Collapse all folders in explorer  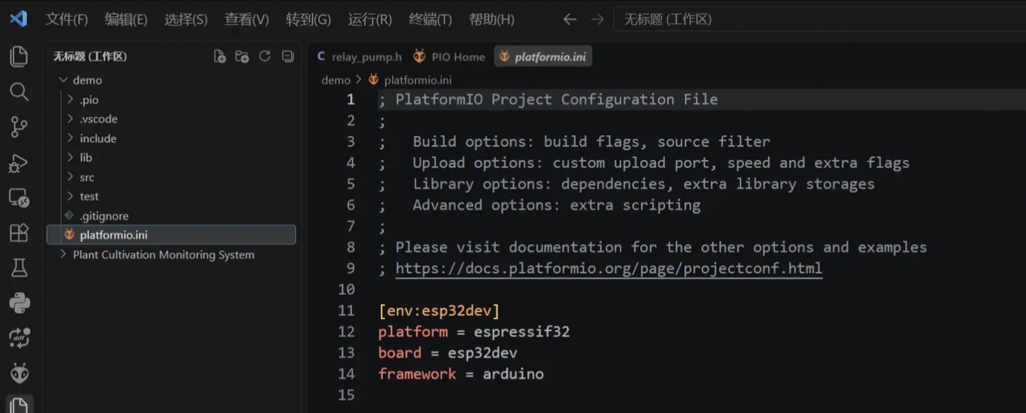[287, 57]
